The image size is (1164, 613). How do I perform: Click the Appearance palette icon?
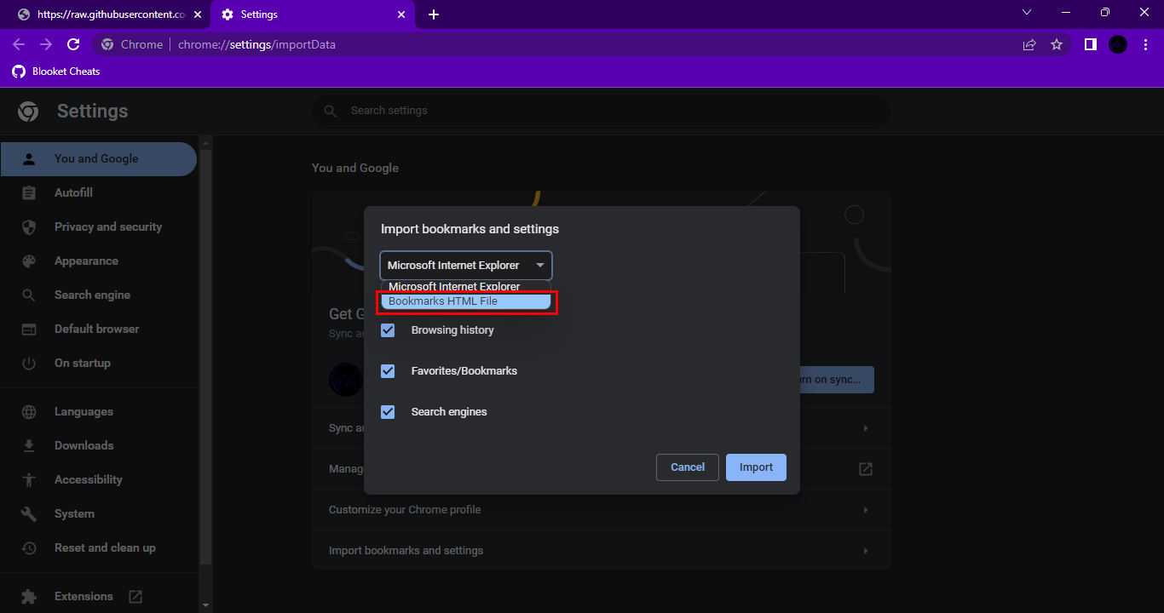tap(29, 261)
